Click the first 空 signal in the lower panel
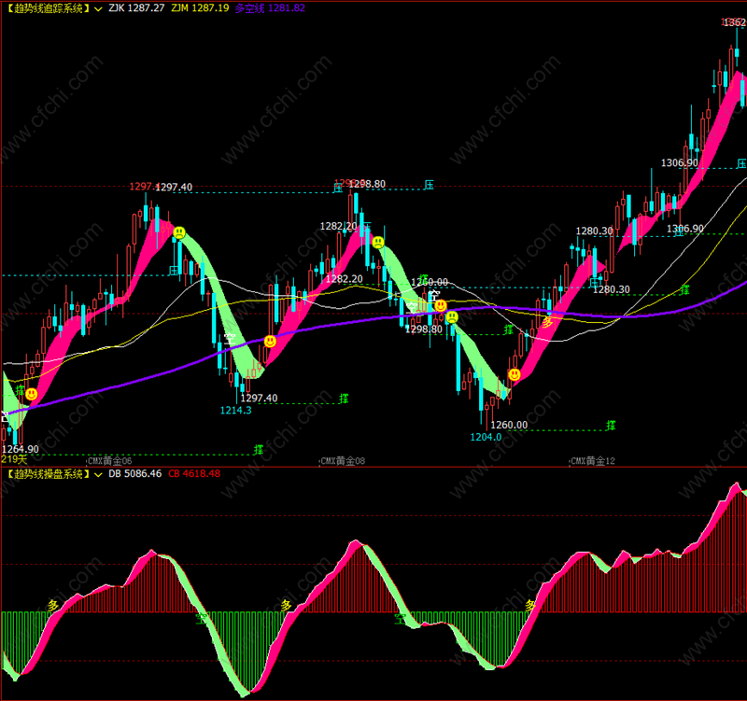Viewport: 747px width, 701px height. pyautogui.click(x=201, y=619)
